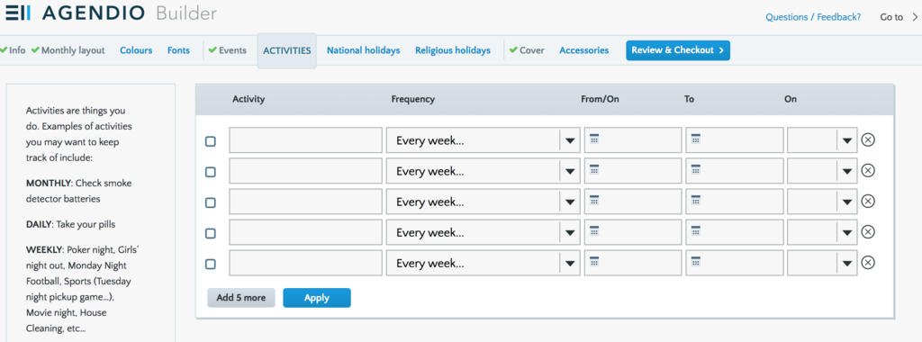Image resolution: width=922 pixels, height=342 pixels.
Task: Open the National holidays tab
Action: click(364, 50)
